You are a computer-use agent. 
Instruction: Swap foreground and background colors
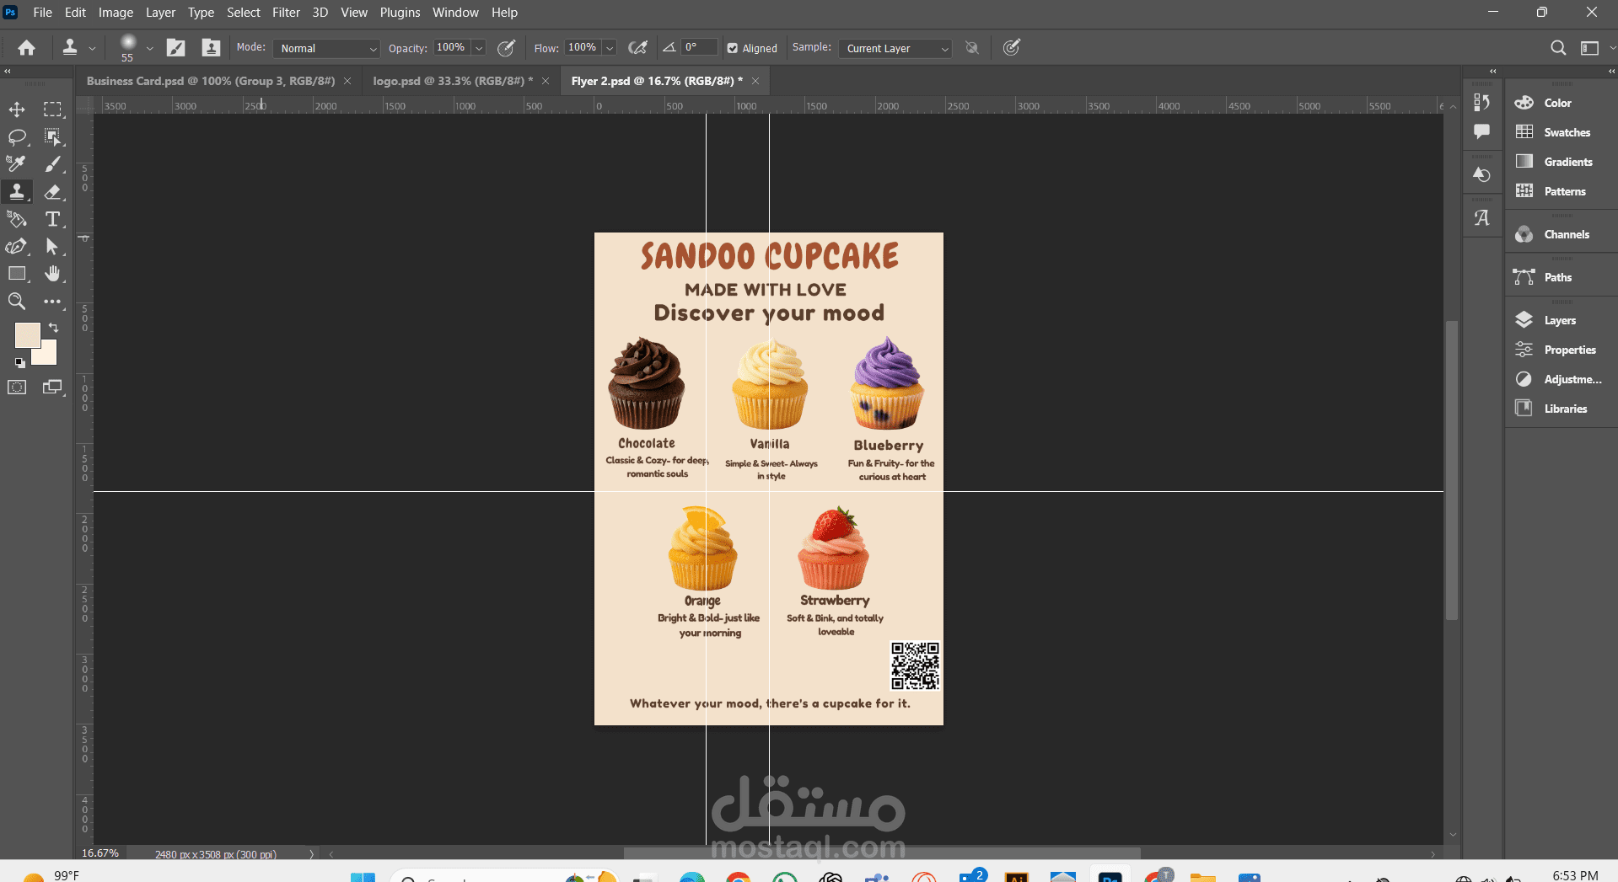click(x=53, y=328)
